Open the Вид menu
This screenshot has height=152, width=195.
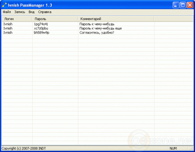click(32, 12)
